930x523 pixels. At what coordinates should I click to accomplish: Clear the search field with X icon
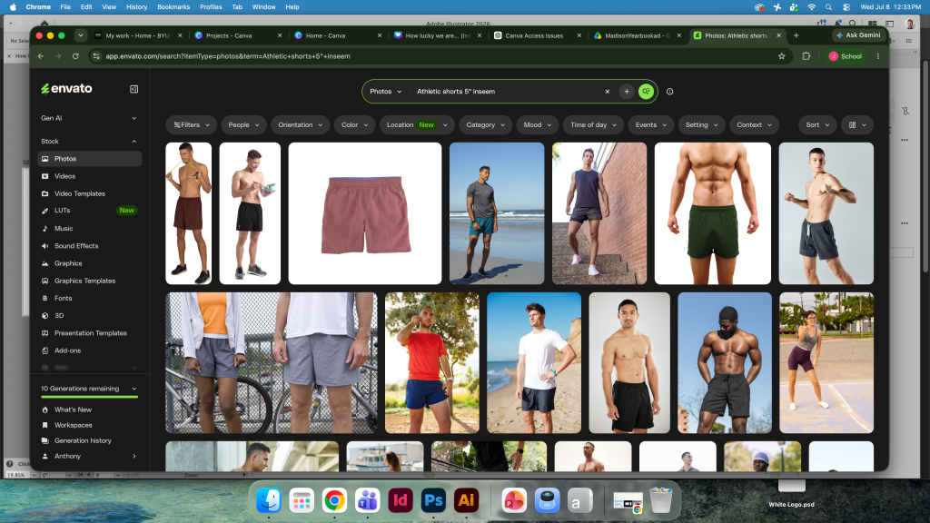point(608,92)
